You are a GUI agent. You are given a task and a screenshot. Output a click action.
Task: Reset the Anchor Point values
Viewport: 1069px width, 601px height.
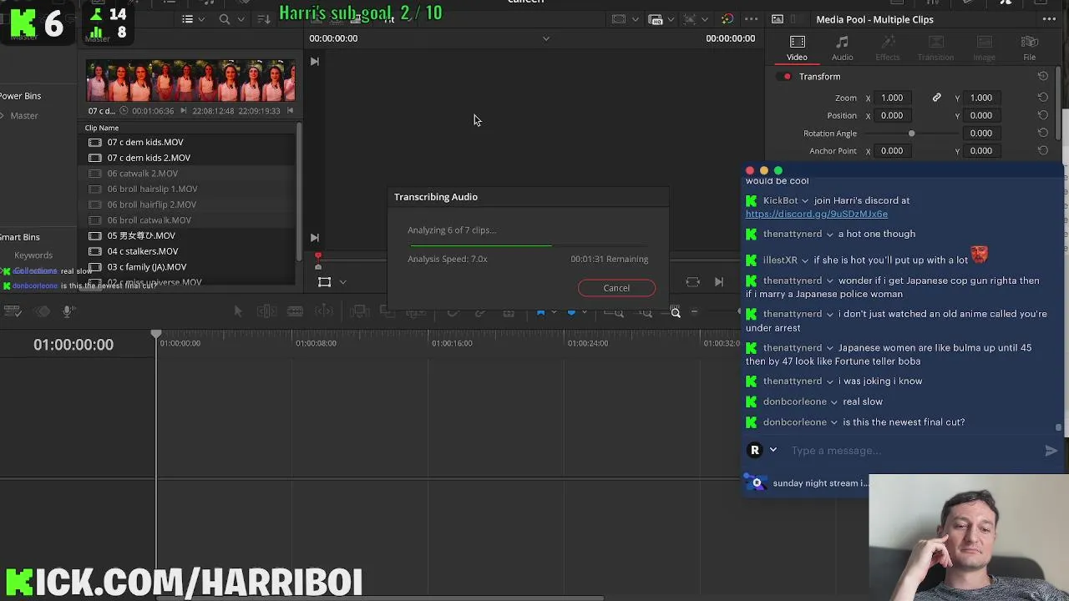point(1043,150)
